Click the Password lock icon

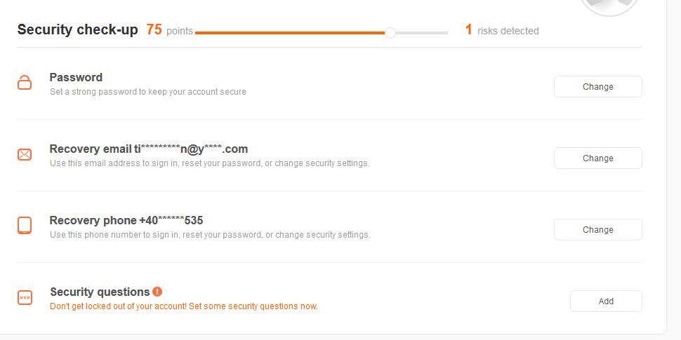[x=25, y=83]
